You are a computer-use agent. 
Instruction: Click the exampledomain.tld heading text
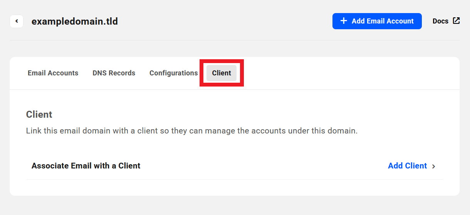75,22
